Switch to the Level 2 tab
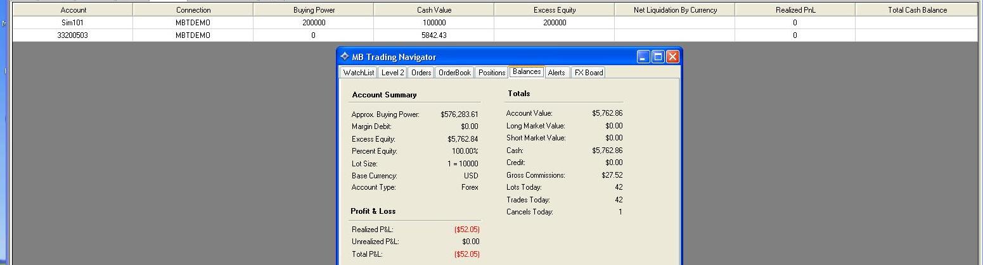Screen dimensions: 983x265 pos(392,73)
